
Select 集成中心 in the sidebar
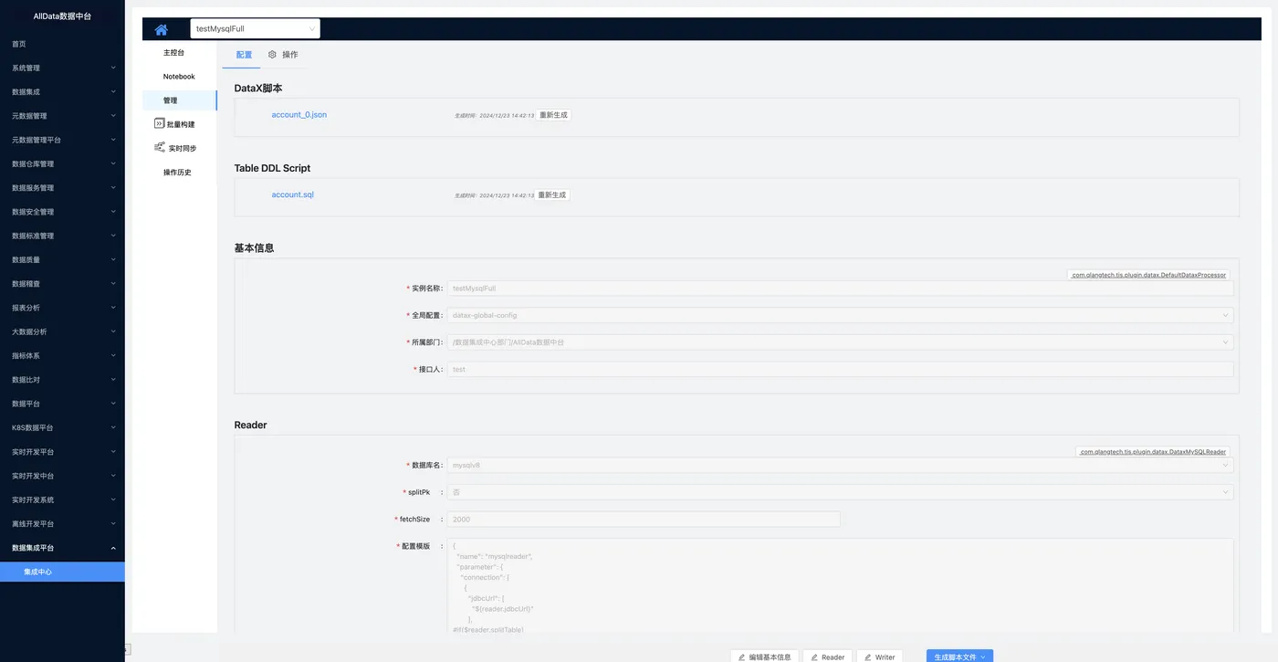(62, 572)
